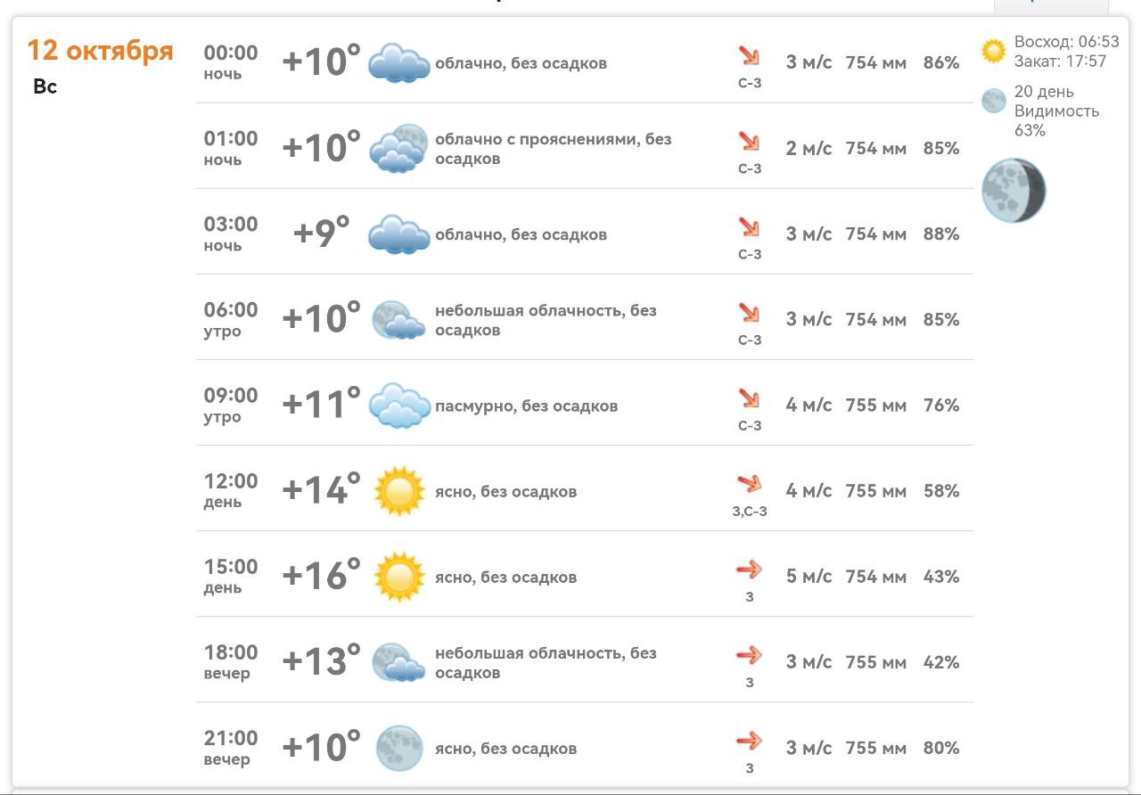
Task: Select the sun icon in the 12:00 row
Action: click(x=398, y=491)
